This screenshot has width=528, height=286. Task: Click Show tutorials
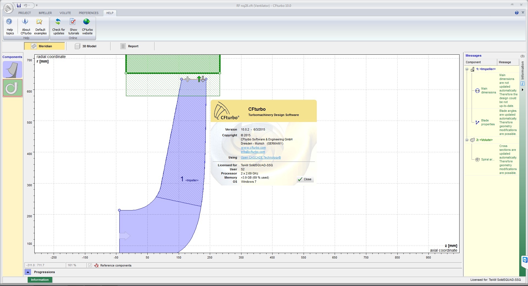tap(73, 27)
